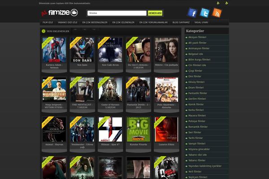Image resolution: width=269 pixels, height=179 pixels.
Task: Open the Son Cadı Avcısı poster
Action: tap(110, 50)
